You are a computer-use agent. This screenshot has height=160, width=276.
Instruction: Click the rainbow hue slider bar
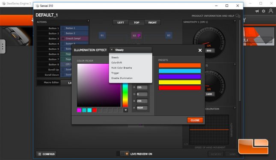(x=125, y=95)
